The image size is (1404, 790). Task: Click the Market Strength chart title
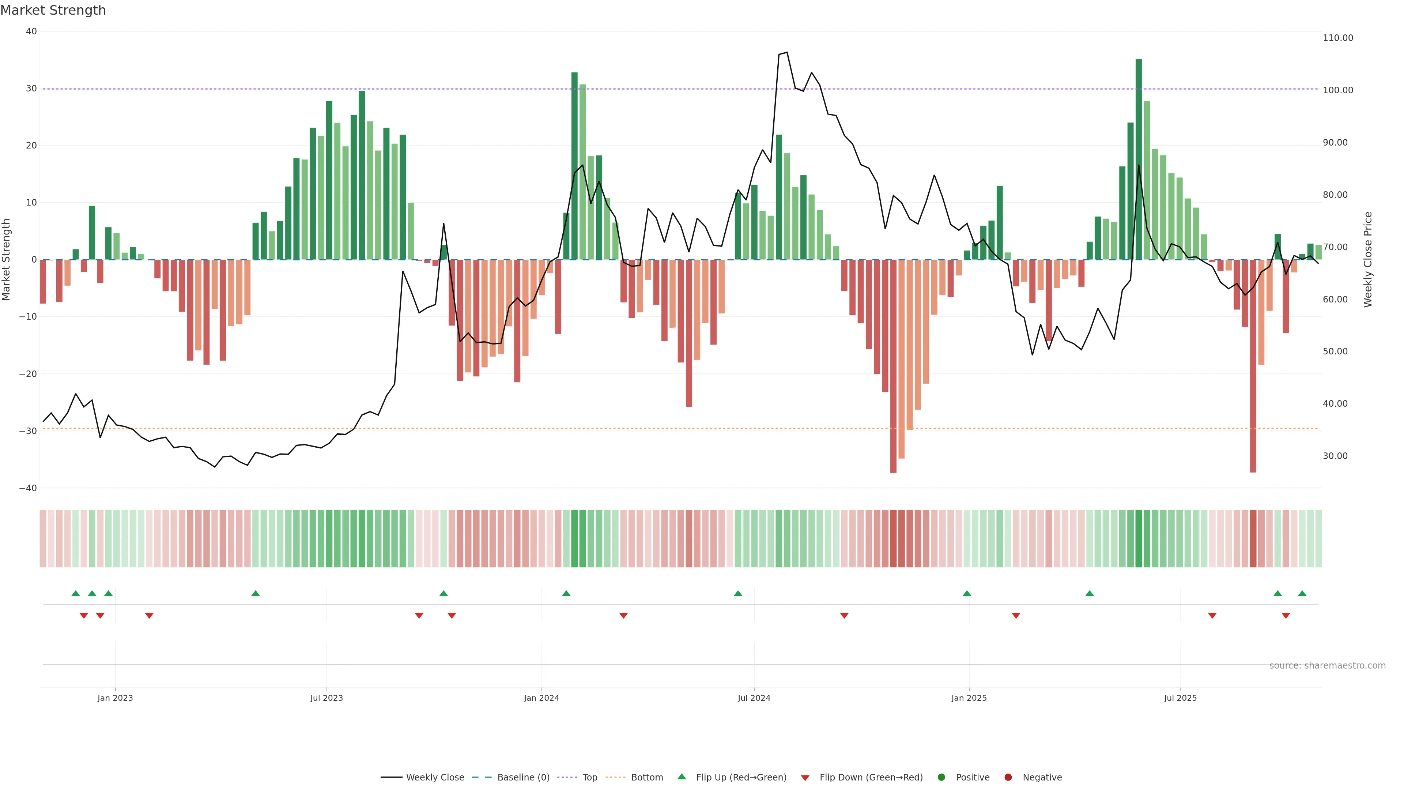tap(53, 10)
